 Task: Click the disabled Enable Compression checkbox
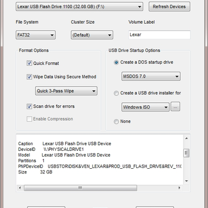[29, 119]
